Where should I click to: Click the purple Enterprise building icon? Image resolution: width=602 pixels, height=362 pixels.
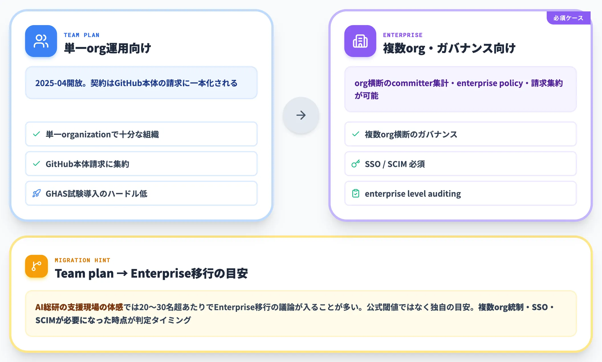click(x=360, y=41)
